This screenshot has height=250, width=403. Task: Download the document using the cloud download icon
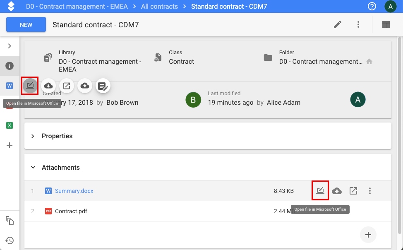click(x=48, y=86)
